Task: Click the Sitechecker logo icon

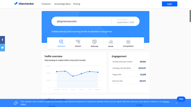Action: 16,4
